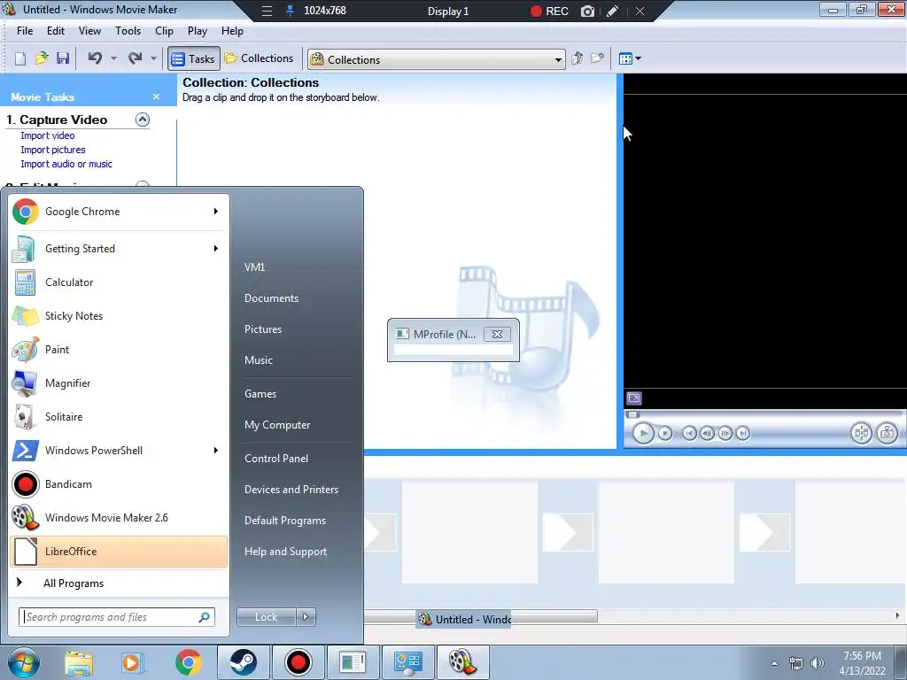Launch Bandicam from Start menu

pos(119,484)
